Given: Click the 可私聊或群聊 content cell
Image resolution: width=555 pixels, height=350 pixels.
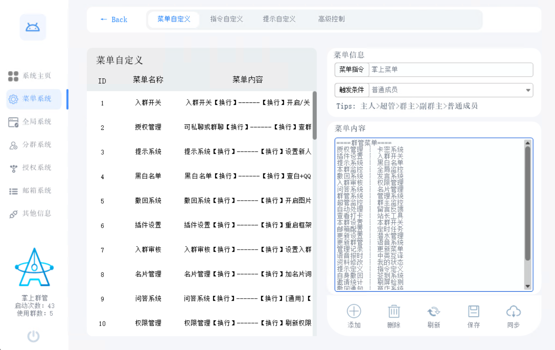Looking at the screenshot, I should 248,127.
